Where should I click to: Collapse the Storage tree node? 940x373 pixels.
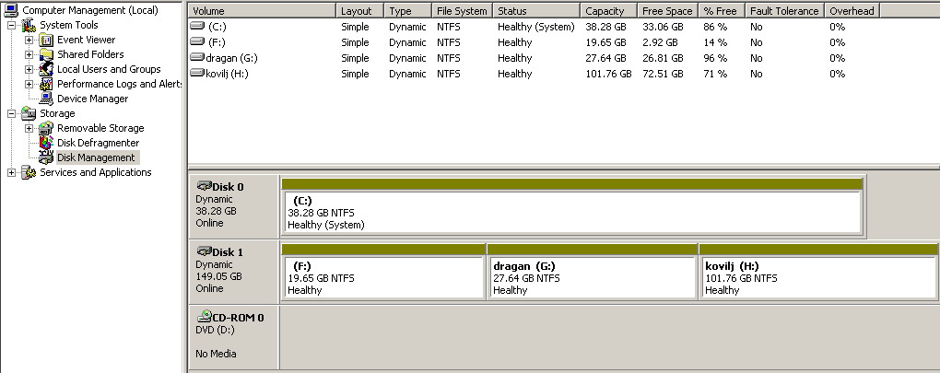(x=11, y=113)
